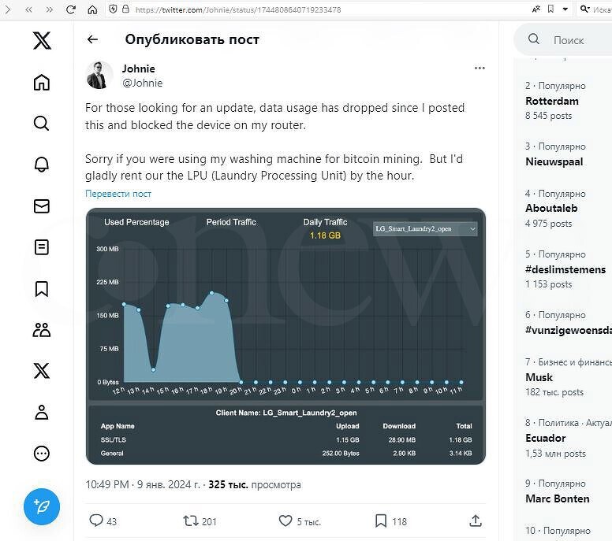Open the three-dot post options menu
The image size is (612, 541).
480,69
